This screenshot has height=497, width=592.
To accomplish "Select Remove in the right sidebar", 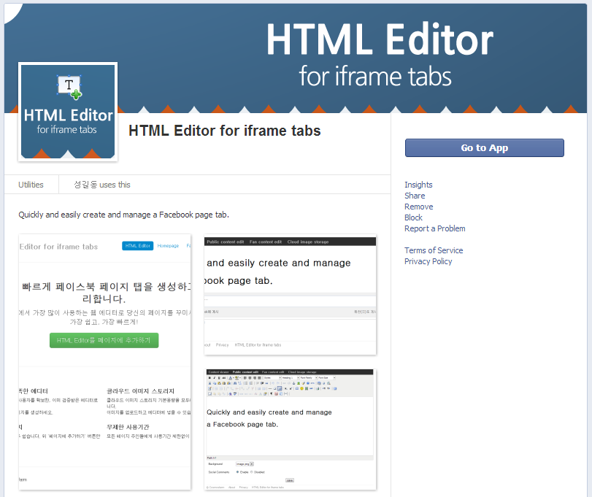I will point(418,207).
